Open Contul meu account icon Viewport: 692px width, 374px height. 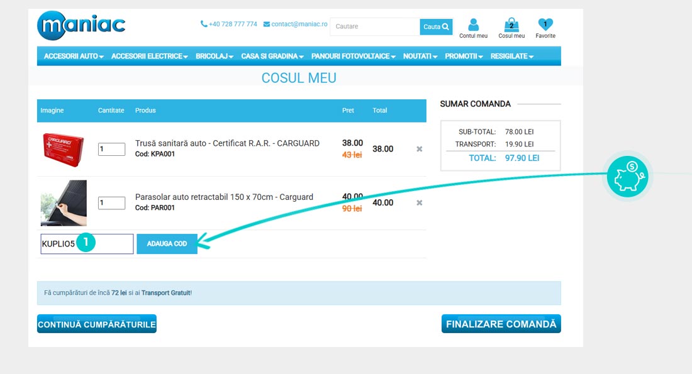pyautogui.click(x=473, y=25)
